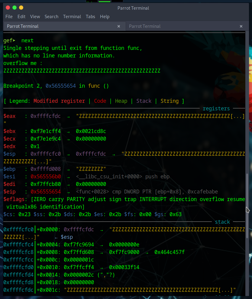
Task: Close the active first terminal tab
Action: pyautogui.click(x=119, y=26)
